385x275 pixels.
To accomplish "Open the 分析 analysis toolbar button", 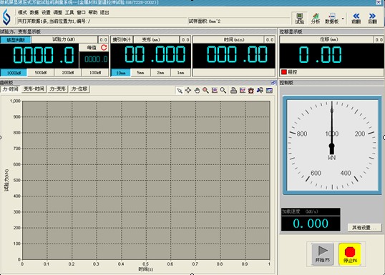I will (x=316, y=19).
